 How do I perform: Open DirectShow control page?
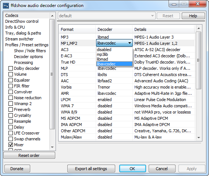22,21
